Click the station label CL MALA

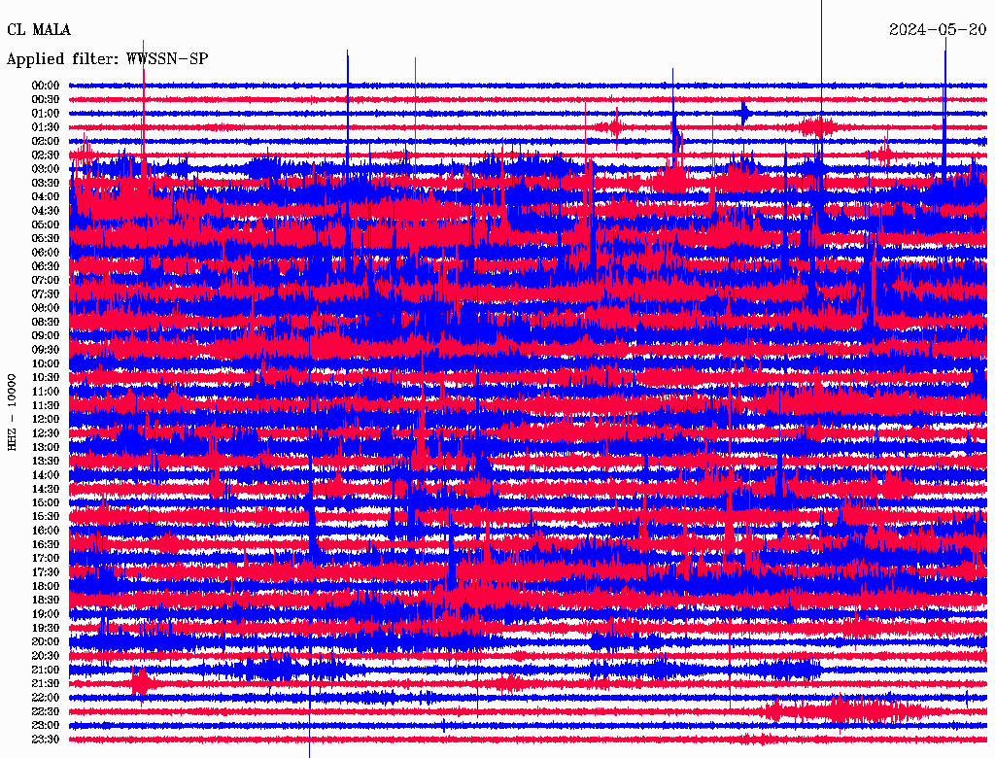point(39,30)
